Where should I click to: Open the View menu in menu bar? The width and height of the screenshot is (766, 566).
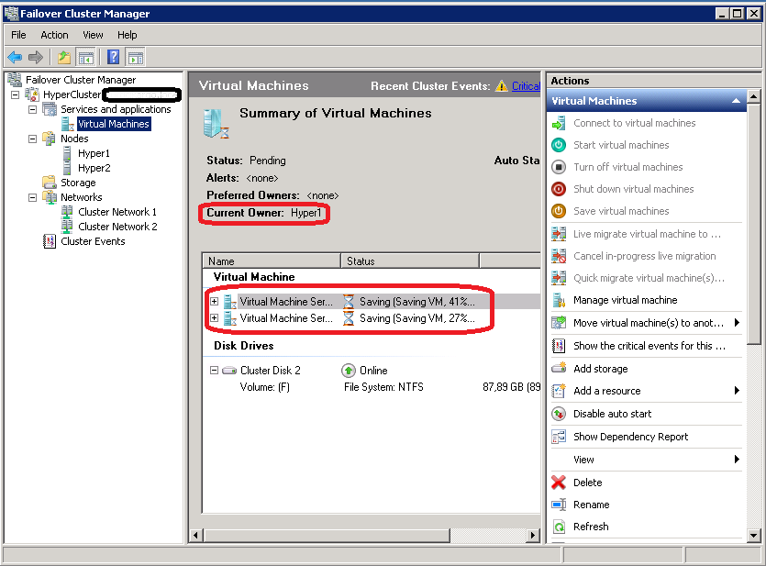93,35
